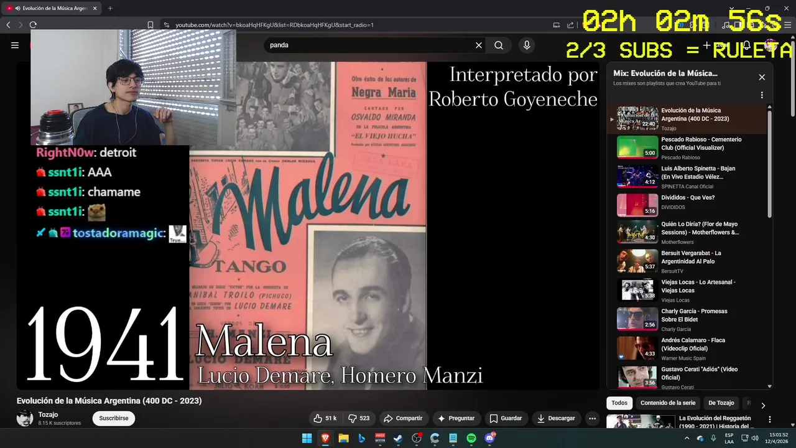Share the page link from the address bar
This screenshot has width=796, height=448.
[570, 25]
